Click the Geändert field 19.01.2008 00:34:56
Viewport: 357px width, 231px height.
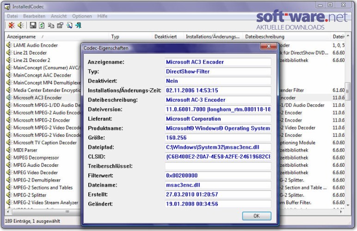click(x=218, y=204)
